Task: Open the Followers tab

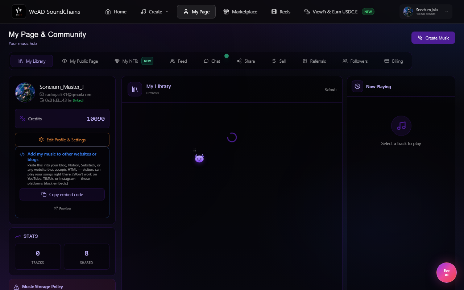Action: (355, 61)
